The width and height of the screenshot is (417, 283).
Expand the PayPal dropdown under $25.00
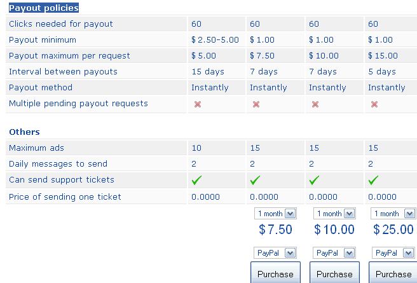[393, 253]
